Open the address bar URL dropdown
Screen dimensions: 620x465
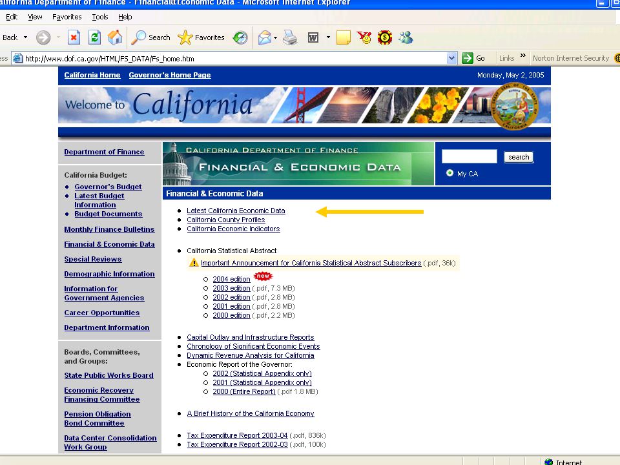[x=452, y=59]
